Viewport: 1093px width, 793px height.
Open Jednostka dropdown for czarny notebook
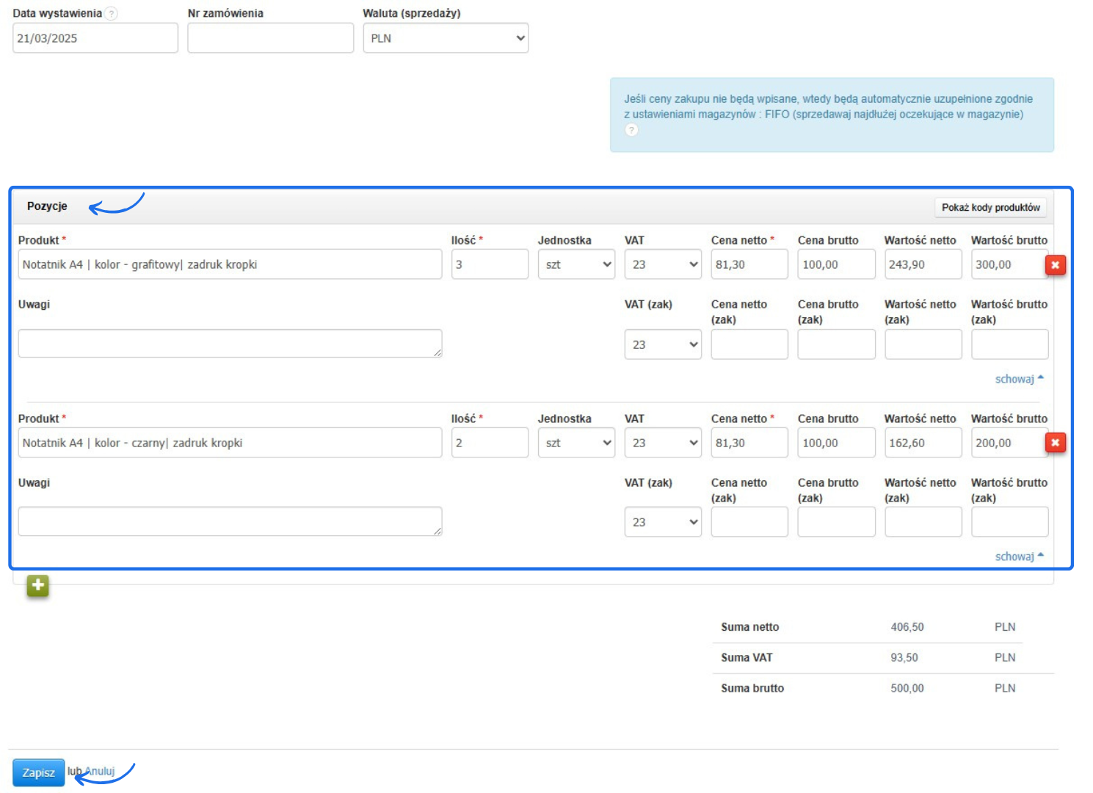pyautogui.click(x=576, y=443)
